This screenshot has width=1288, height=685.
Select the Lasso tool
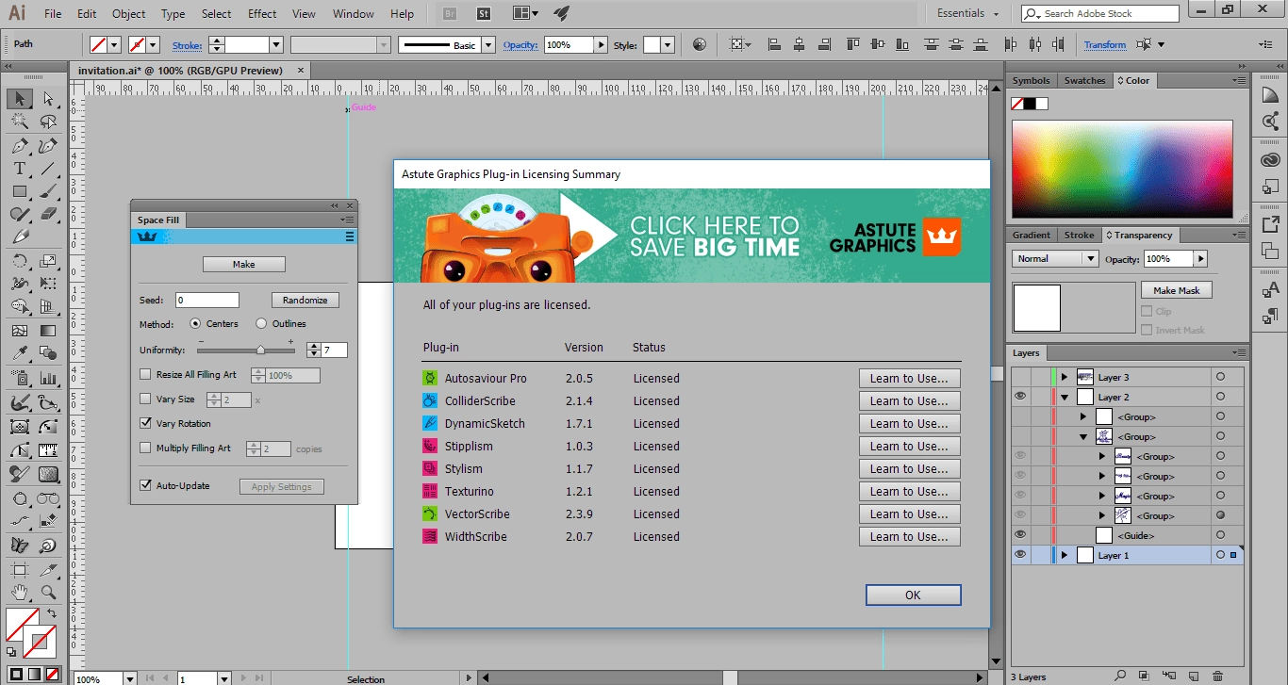click(x=48, y=122)
